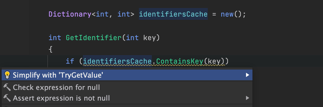The height and width of the screenshot is (107, 323).
Task: Expand the Assert expression is not null submenu arrow
Action: pos(247,98)
